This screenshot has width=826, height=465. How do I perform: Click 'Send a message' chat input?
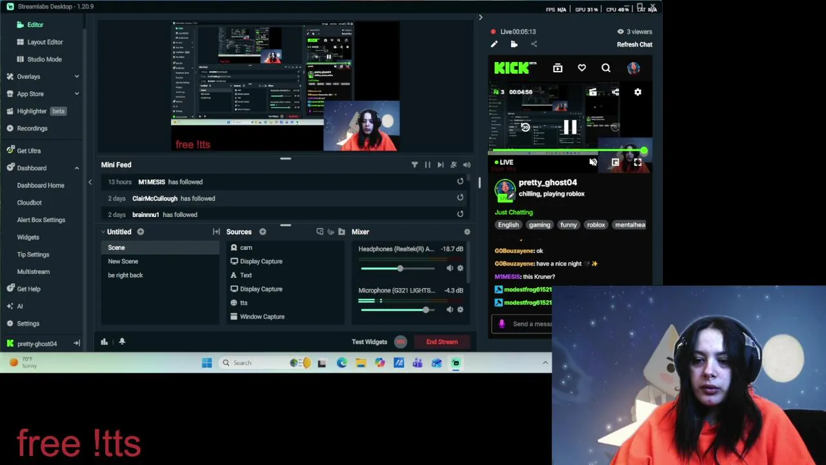click(x=532, y=324)
